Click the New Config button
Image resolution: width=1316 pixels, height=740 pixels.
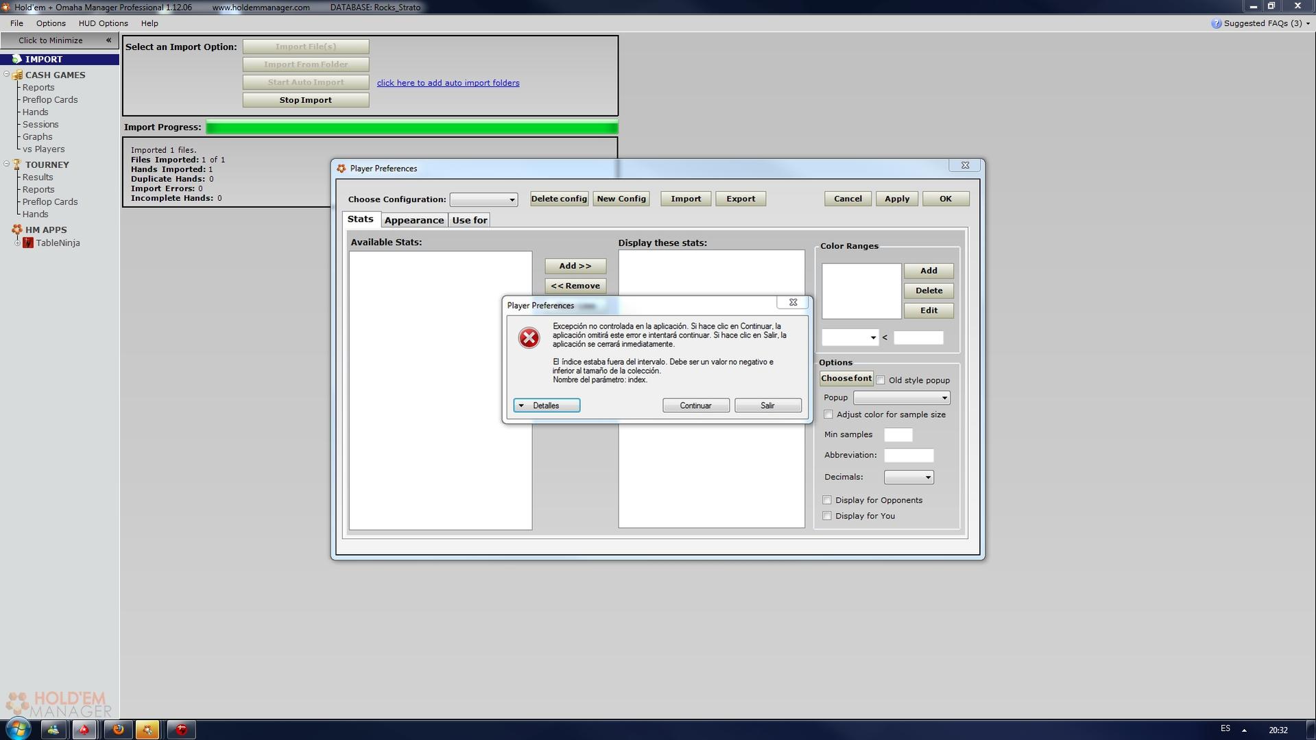[x=621, y=199]
